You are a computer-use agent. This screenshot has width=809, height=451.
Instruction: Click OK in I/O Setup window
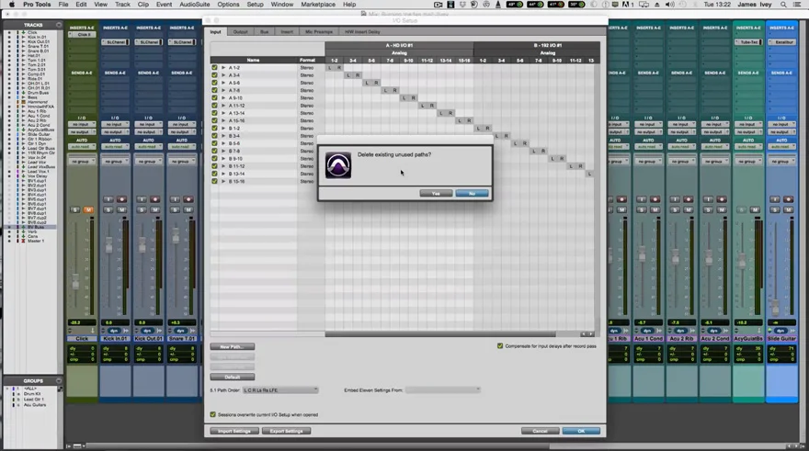tap(581, 431)
